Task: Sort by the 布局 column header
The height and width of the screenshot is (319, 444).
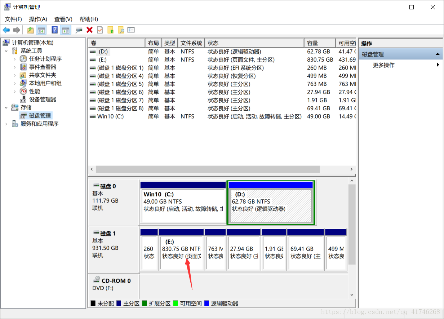Action: pos(153,43)
